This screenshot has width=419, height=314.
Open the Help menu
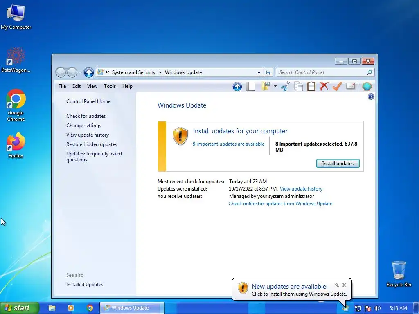[128, 86]
